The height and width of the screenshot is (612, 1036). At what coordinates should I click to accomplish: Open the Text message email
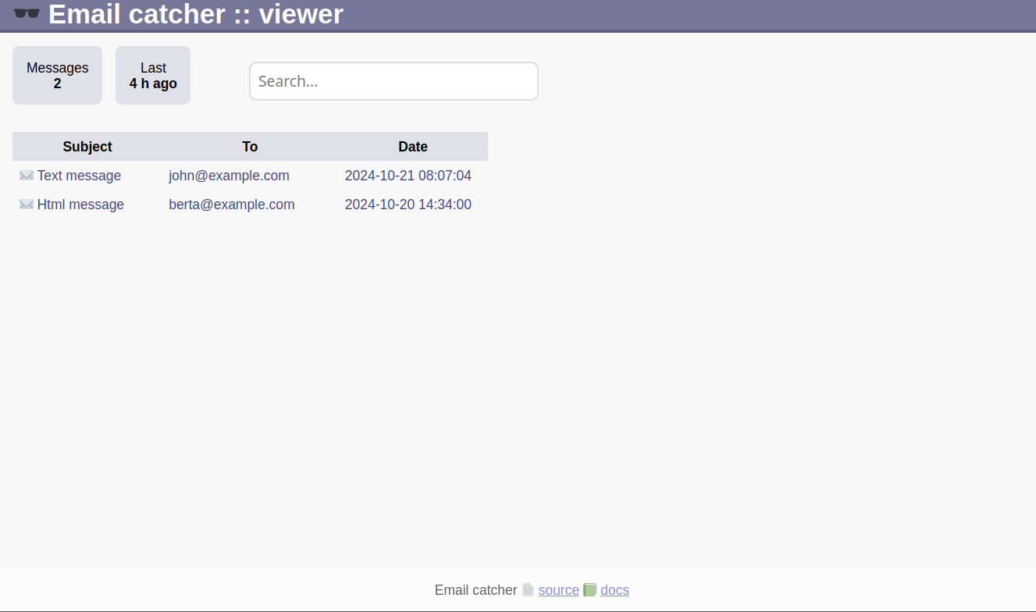(x=79, y=176)
